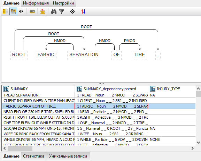
Task: Click the PMOD arc label
Action: pos(130,41)
